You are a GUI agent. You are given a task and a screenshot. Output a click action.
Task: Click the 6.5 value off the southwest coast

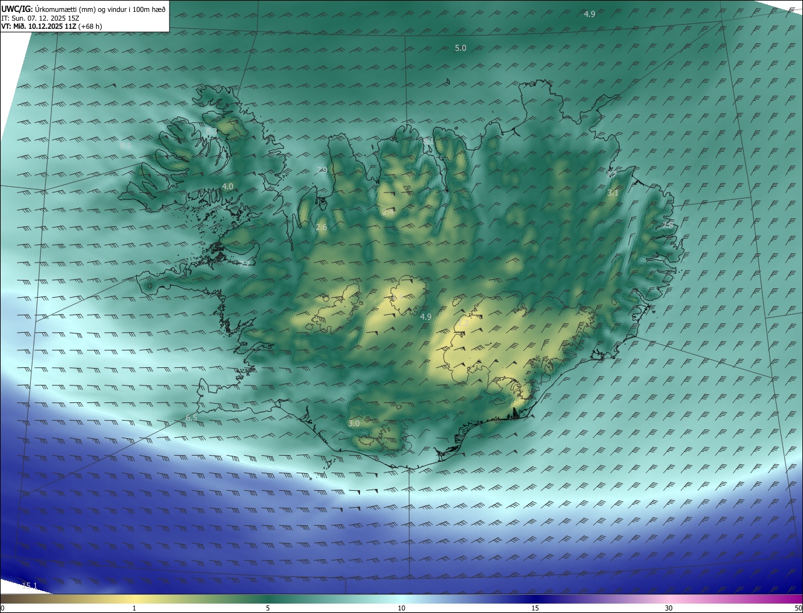coord(191,418)
